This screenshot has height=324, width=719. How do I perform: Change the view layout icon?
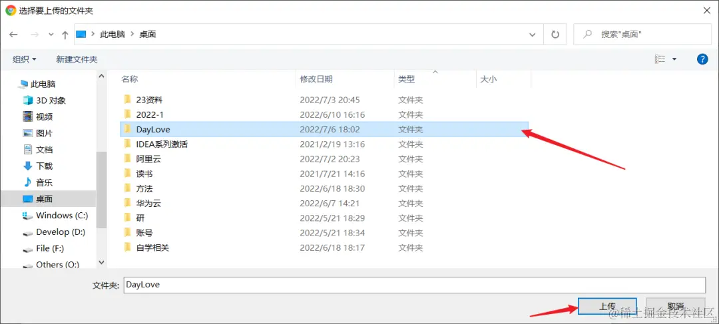pyautogui.click(x=660, y=59)
